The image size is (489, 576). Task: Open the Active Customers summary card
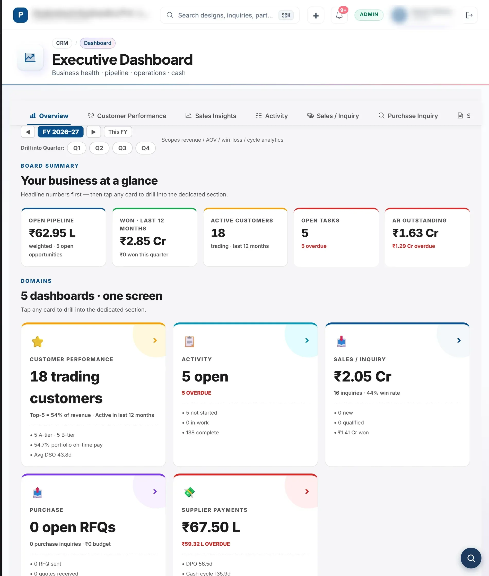click(x=245, y=237)
